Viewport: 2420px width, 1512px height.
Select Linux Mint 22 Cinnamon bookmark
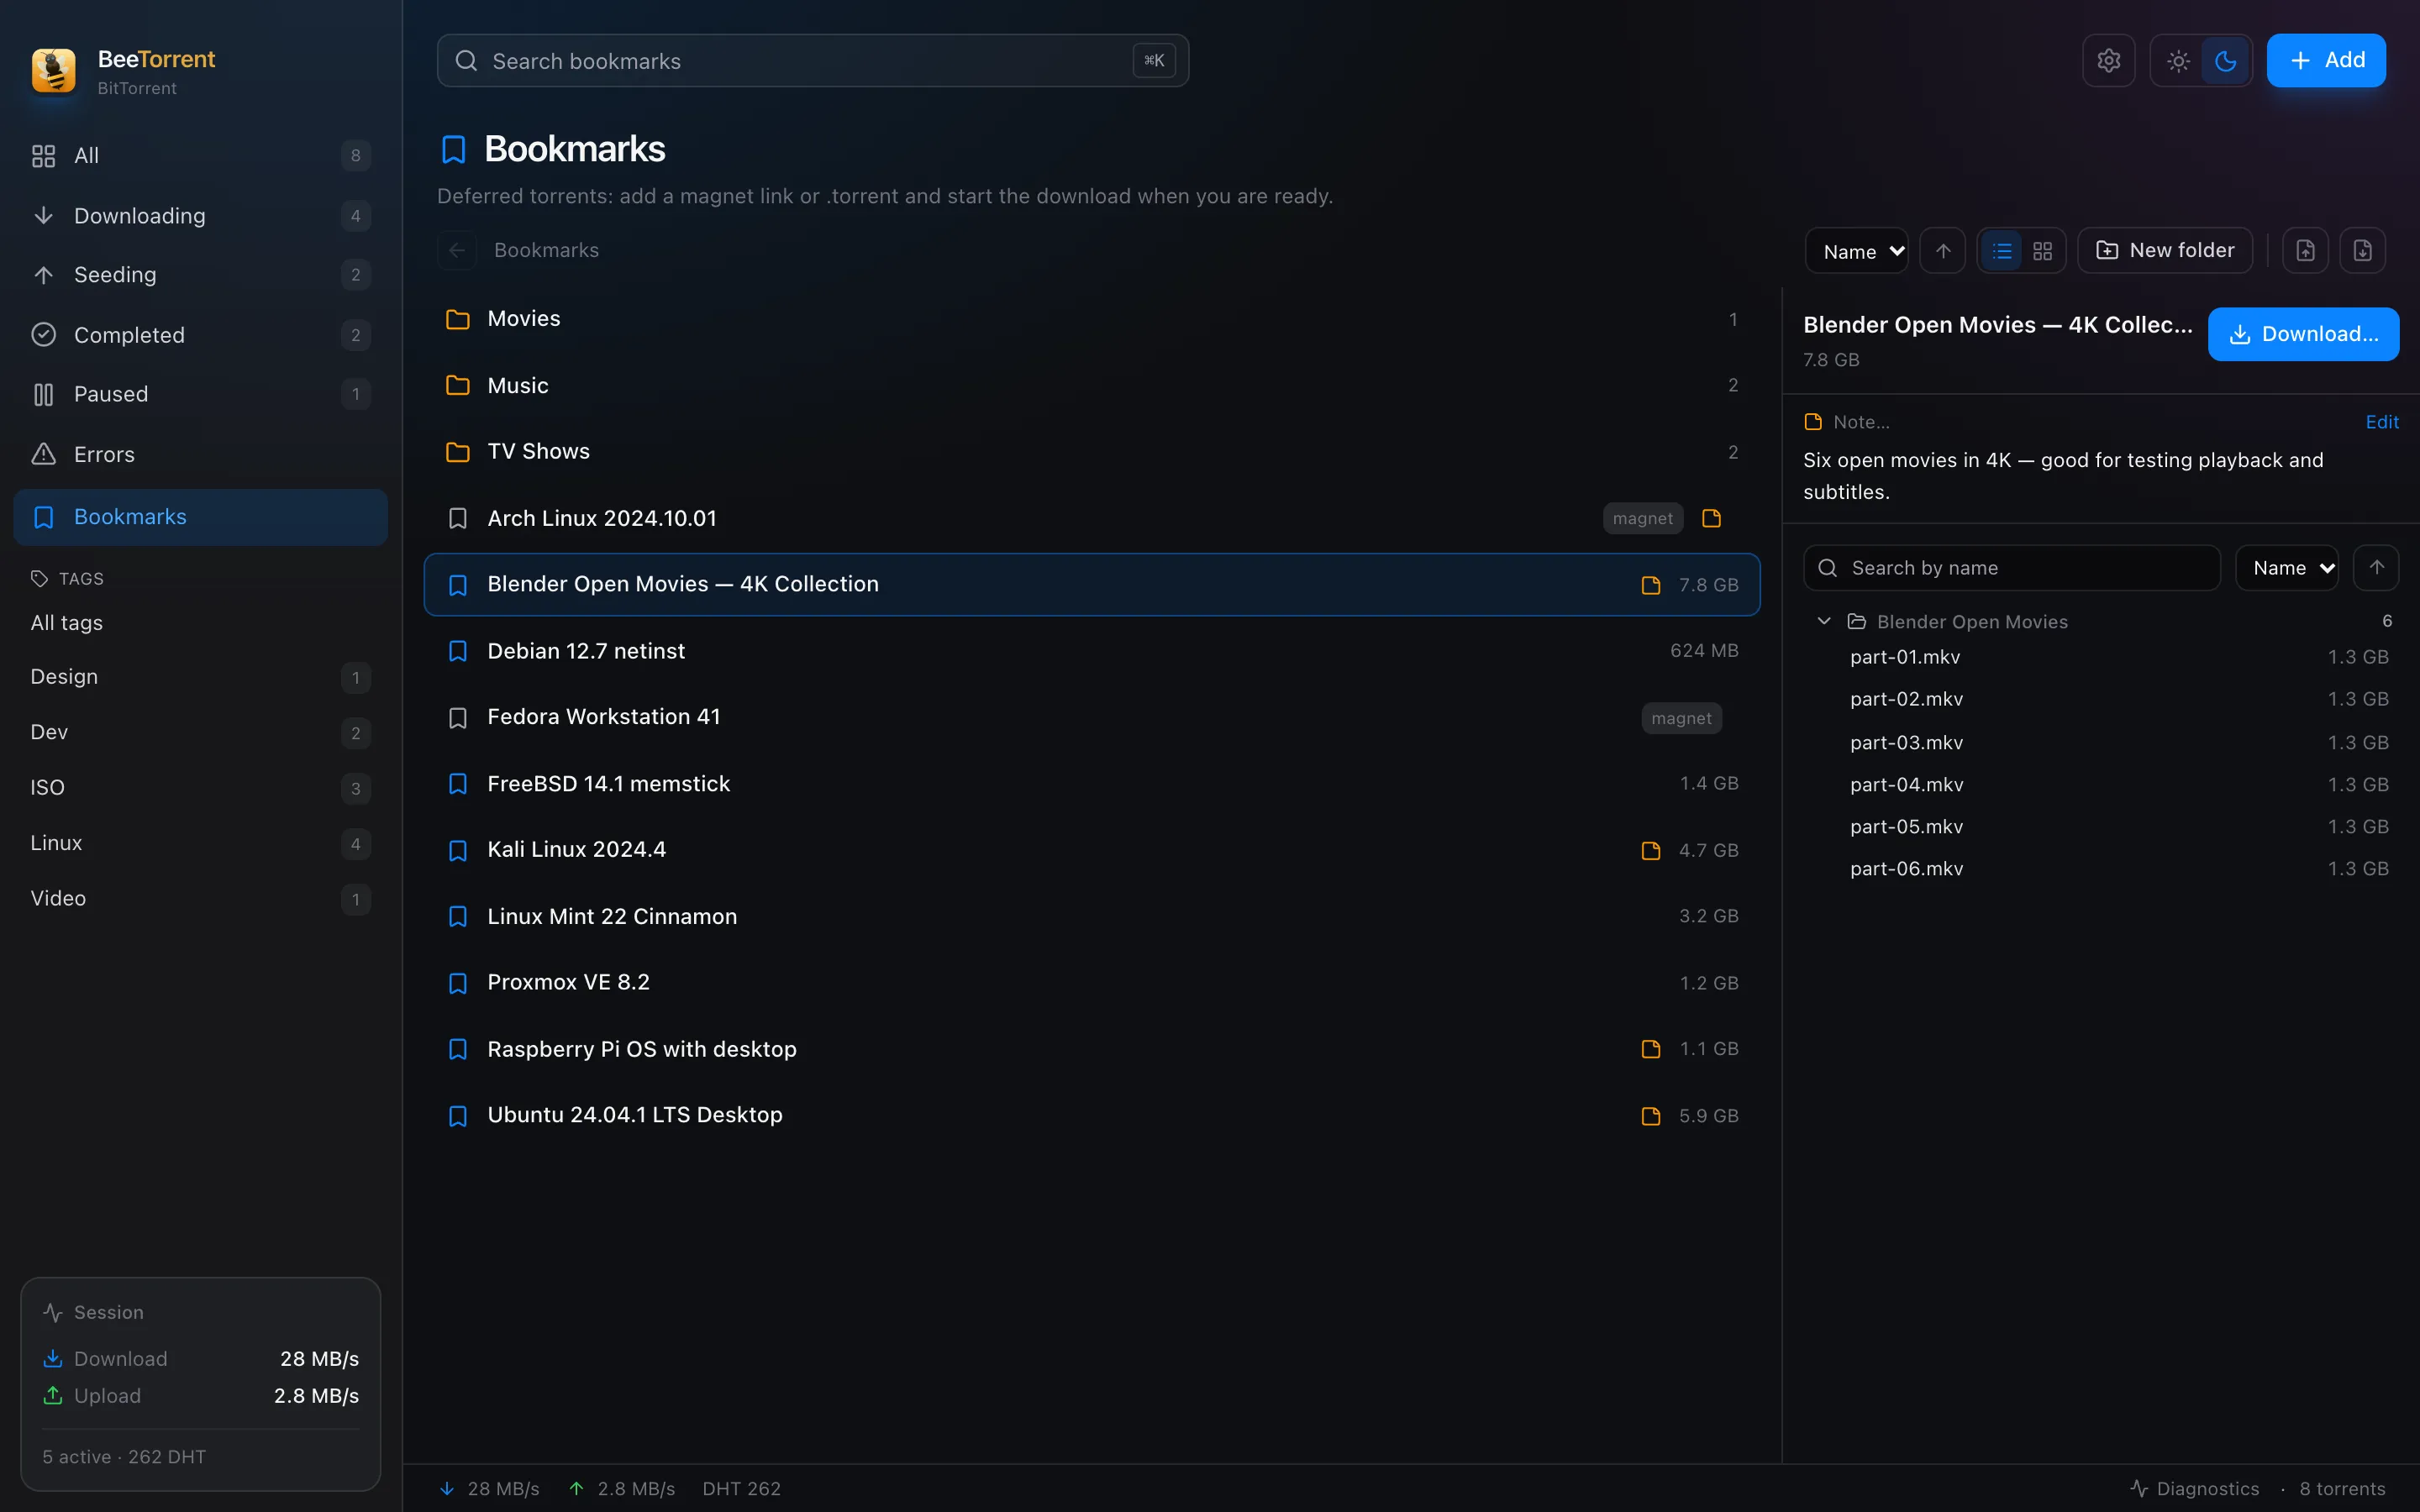1091,916
